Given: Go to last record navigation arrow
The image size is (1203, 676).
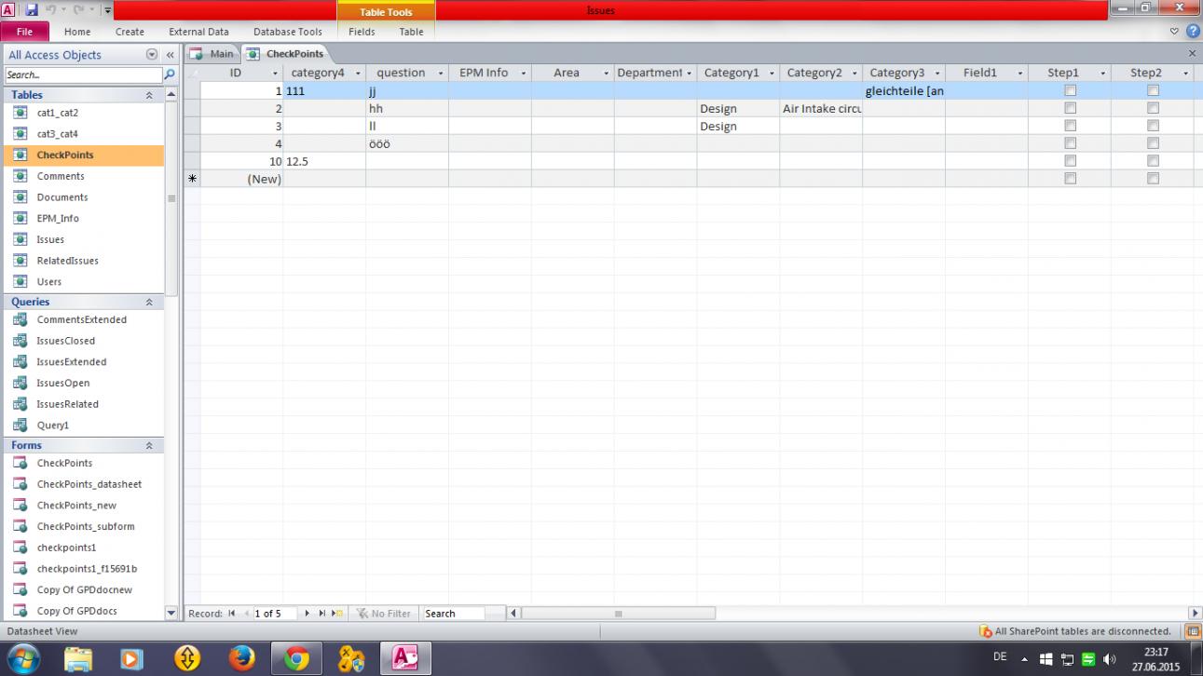Looking at the screenshot, I should point(322,614).
